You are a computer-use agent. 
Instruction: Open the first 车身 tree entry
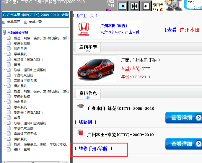(x=17, y=65)
